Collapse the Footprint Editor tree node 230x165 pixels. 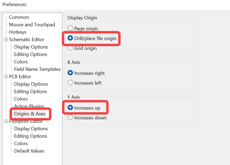[x=6, y=121]
